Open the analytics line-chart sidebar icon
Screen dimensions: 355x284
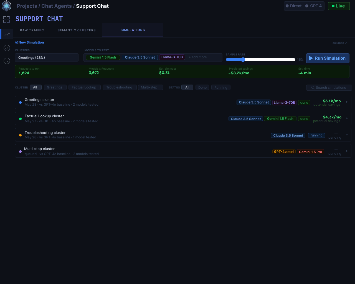coord(7,34)
